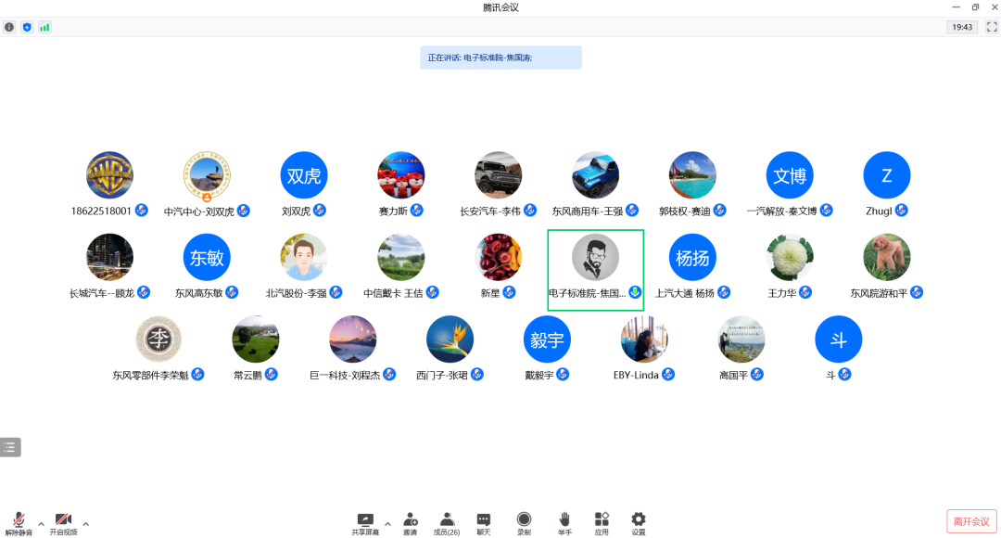Click Leave Meeting (离开会议) button
Image resolution: width=1001 pixels, height=538 pixels.
971,521
